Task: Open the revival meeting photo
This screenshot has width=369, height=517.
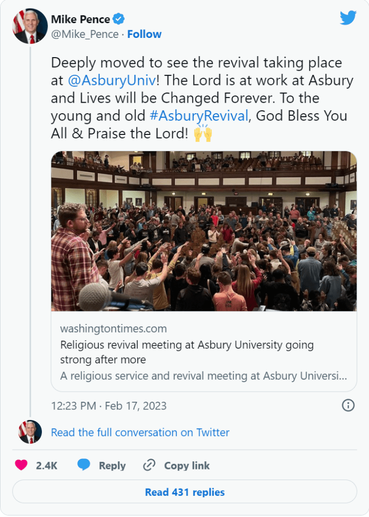Action: click(204, 231)
